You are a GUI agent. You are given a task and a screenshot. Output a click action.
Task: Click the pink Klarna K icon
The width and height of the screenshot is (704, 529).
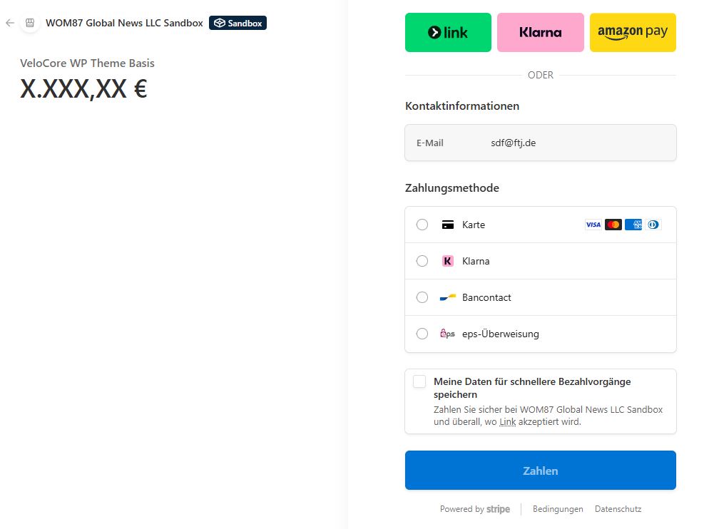point(448,261)
